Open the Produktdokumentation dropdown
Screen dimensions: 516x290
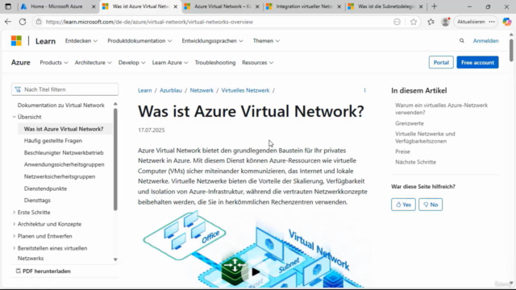pos(139,41)
